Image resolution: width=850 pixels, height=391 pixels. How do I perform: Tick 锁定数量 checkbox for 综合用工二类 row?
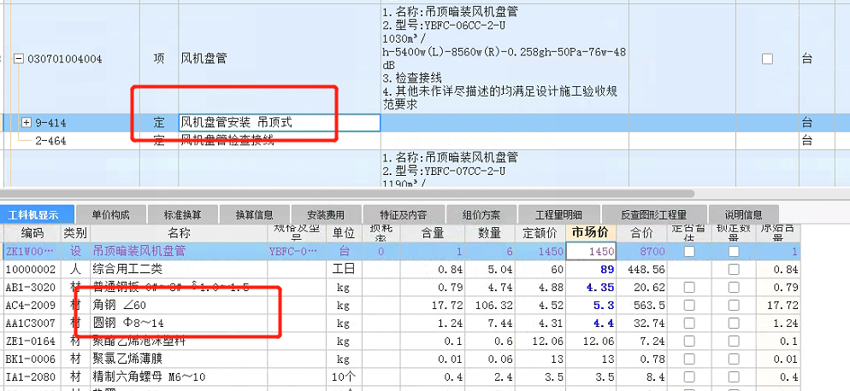(x=734, y=270)
